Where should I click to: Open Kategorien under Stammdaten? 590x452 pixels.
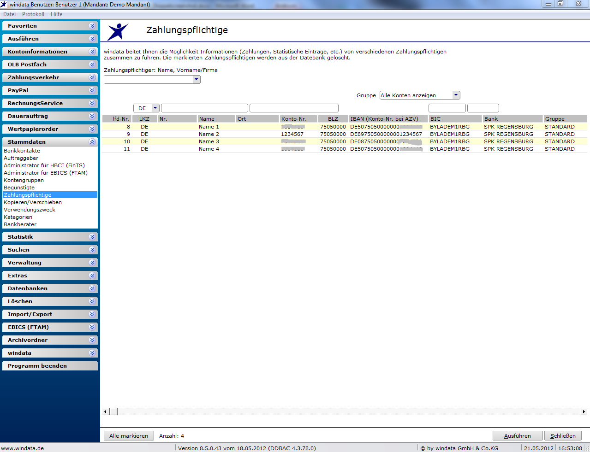click(18, 217)
